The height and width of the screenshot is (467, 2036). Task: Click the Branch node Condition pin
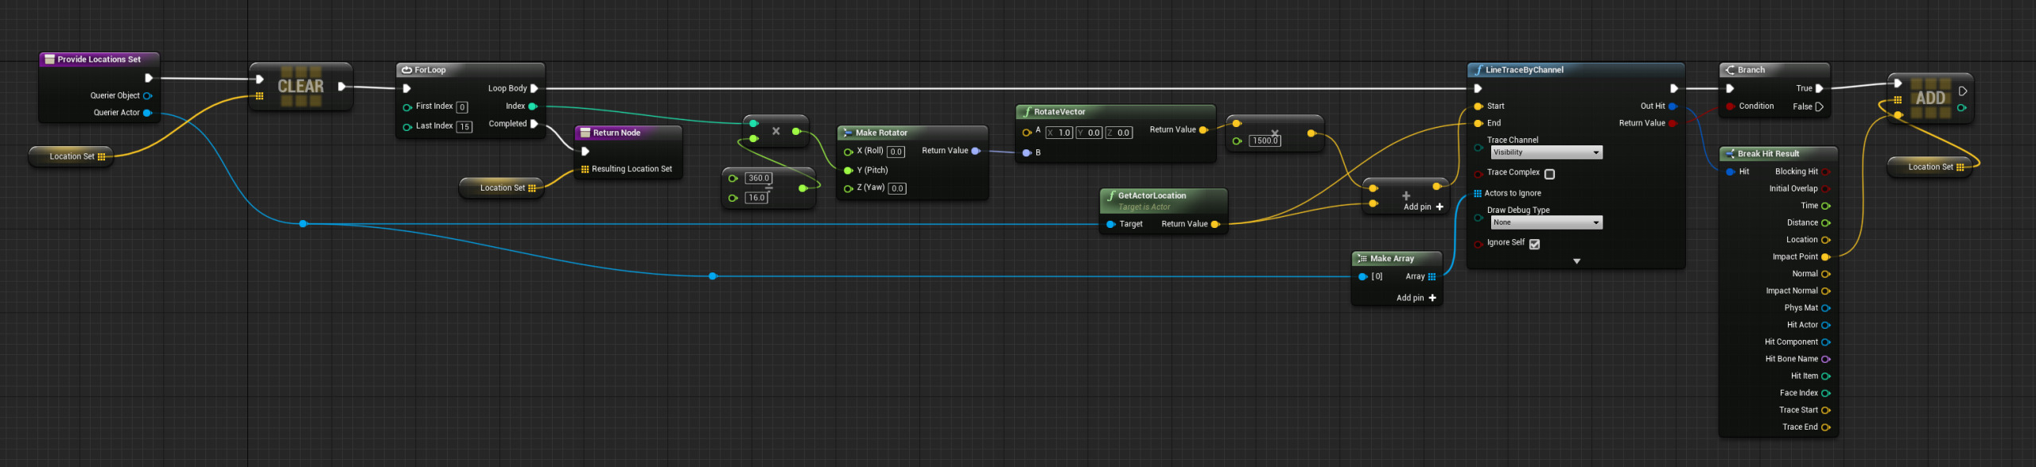point(1730,106)
